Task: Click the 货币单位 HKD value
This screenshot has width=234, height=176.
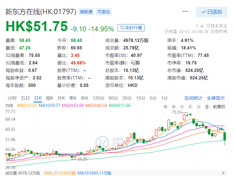Action: 133,86
